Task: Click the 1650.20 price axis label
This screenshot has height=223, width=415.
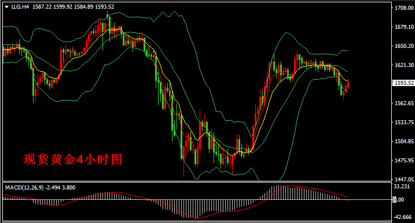Action: pyautogui.click(x=404, y=46)
